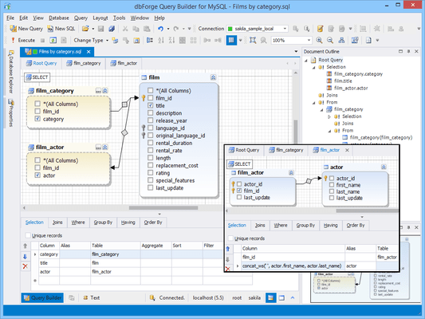This screenshot has width=425, height=319.
Task: Check the rental_rate column in film
Action: pos(151,150)
